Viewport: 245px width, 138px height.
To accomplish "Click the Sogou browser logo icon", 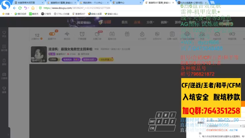I will (x=6, y=5).
